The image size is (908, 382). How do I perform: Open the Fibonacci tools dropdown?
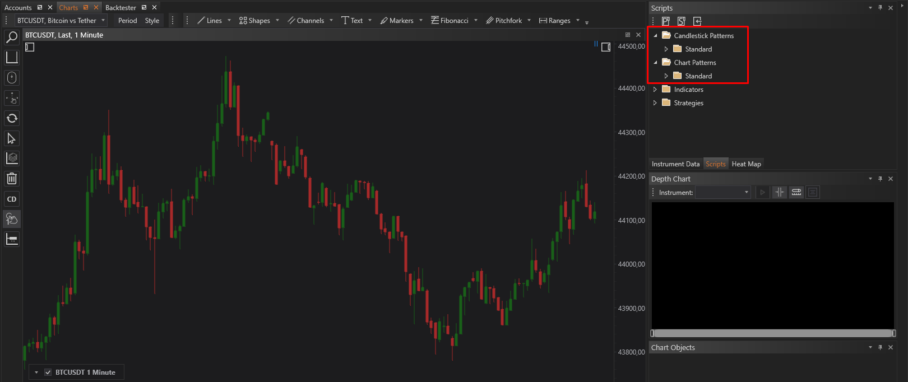coord(476,21)
